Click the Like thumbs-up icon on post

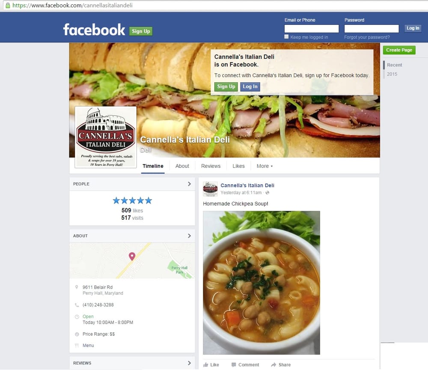[206, 364]
